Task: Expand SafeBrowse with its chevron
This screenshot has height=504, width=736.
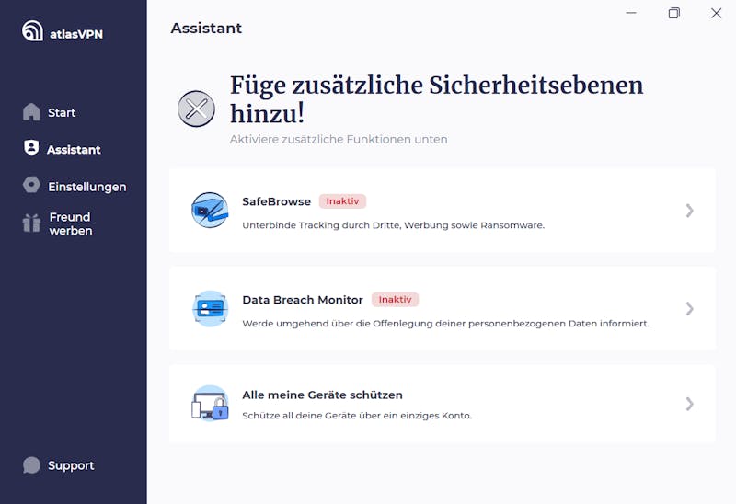Action: 689,211
